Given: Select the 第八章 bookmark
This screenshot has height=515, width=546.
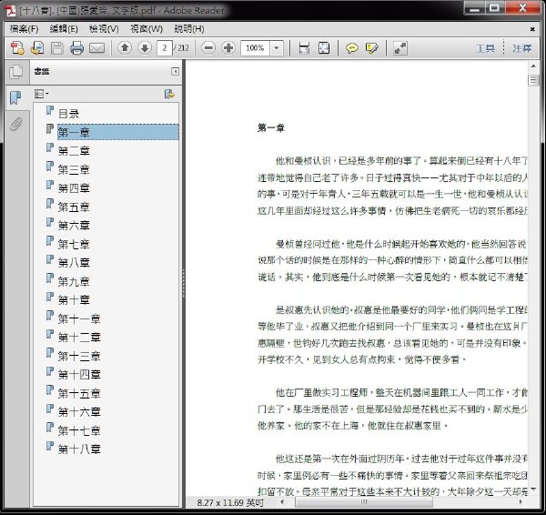Looking at the screenshot, I should coord(74,263).
